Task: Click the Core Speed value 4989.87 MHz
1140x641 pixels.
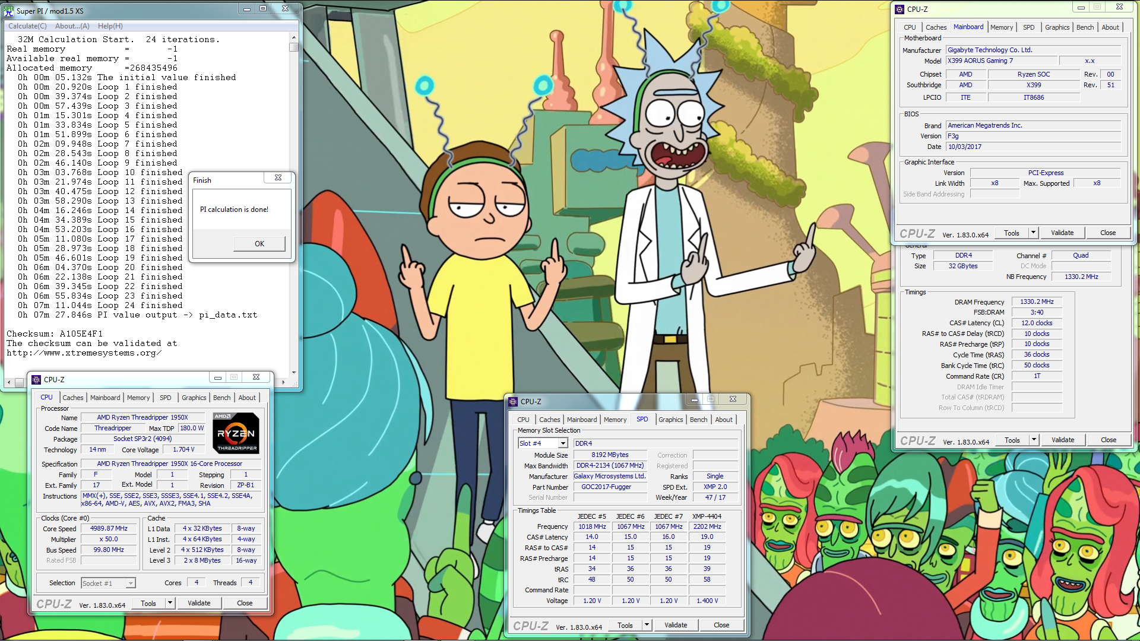Action: [x=109, y=528]
